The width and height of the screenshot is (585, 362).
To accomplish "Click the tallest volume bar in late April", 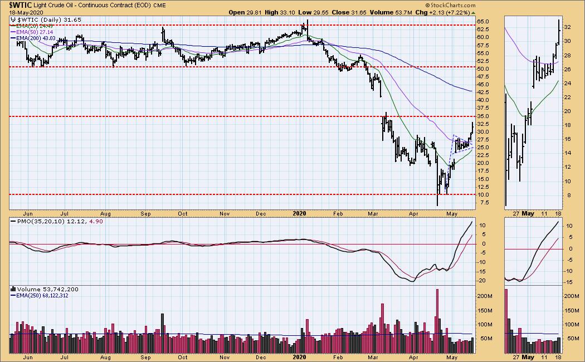I will pos(437,321).
